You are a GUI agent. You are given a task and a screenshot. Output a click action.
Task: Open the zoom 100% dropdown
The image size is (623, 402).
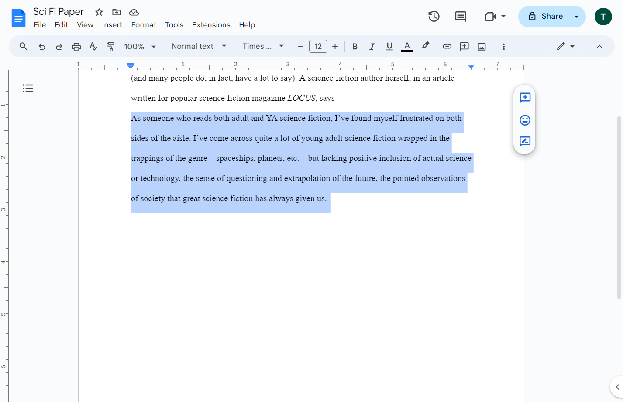tap(140, 47)
